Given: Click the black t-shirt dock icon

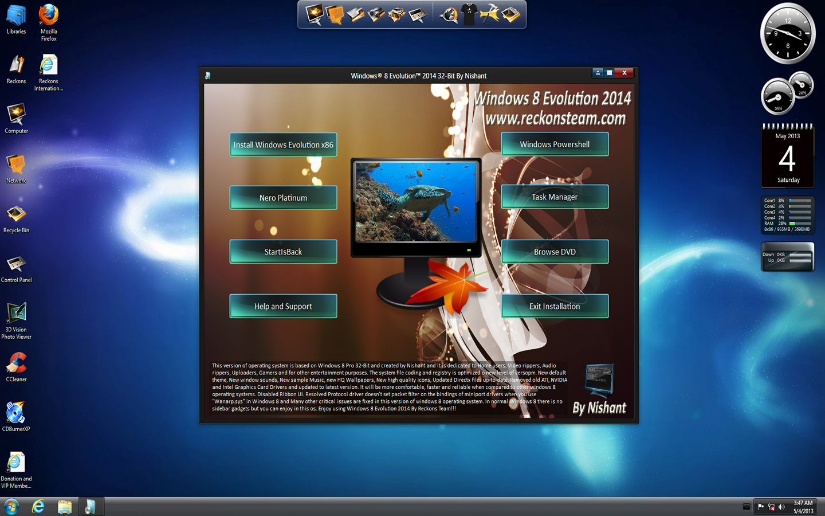Looking at the screenshot, I should point(469,14).
